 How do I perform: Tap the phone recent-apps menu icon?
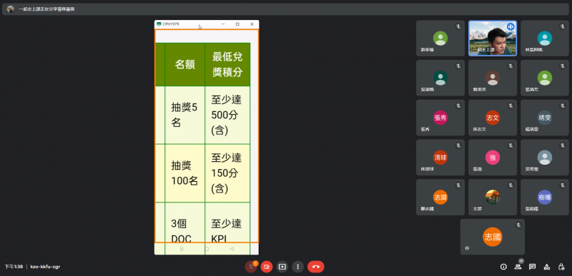tap(182, 249)
